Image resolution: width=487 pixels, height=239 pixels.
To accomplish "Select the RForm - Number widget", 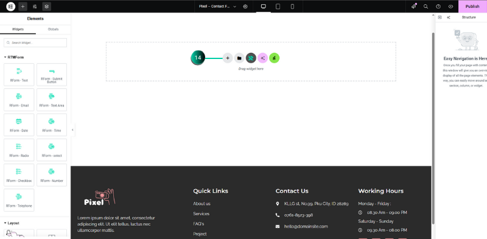I will point(52,175).
